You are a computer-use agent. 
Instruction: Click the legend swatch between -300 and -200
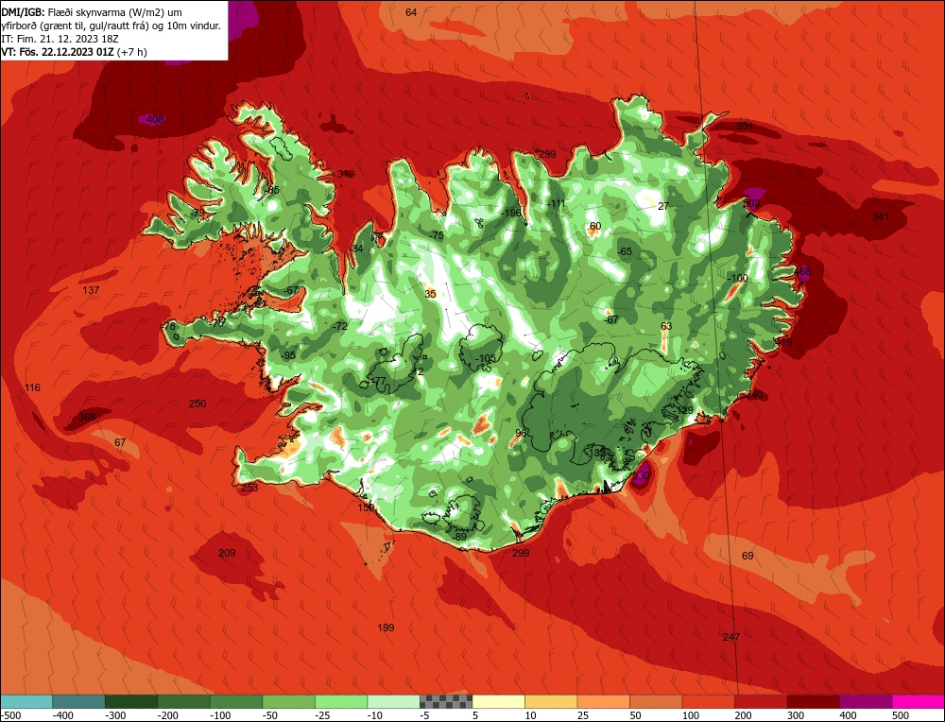pos(131,701)
